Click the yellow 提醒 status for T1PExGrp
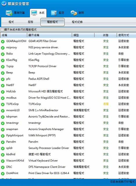The width and height of the screenshot is (136, 186). pyautogui.click(x=106, y=104)
